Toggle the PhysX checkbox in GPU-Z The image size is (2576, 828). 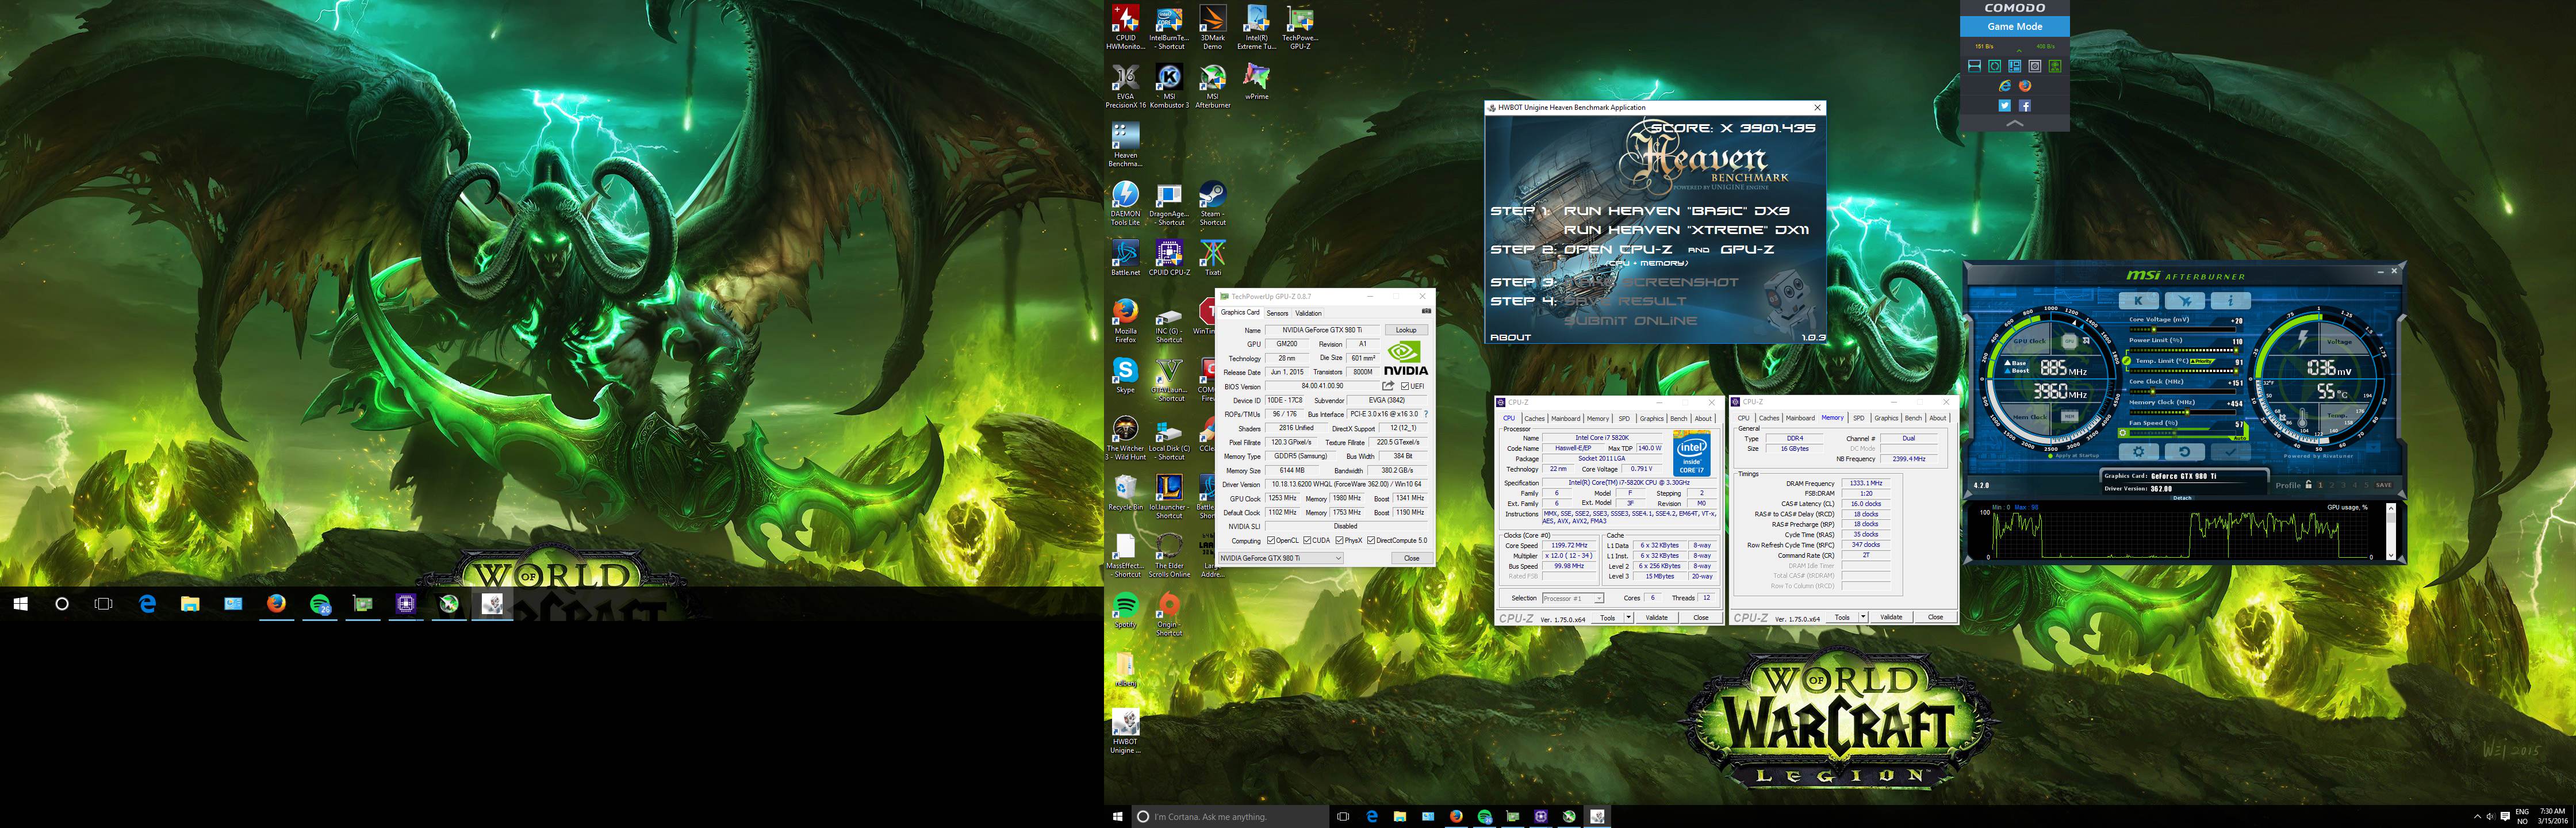(1339, 541)
